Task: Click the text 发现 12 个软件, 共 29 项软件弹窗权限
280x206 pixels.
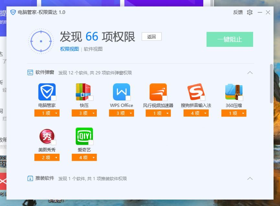Action: (95, 73)
